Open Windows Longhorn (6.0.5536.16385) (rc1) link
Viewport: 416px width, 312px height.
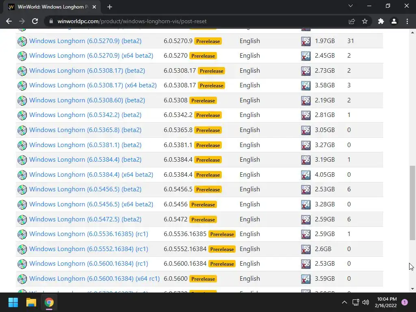pos(89,234)
